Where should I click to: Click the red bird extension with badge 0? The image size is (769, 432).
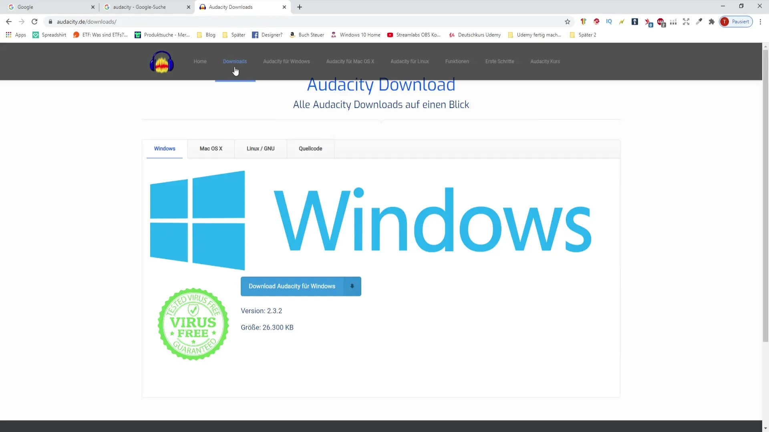click(x=648, y=22)
